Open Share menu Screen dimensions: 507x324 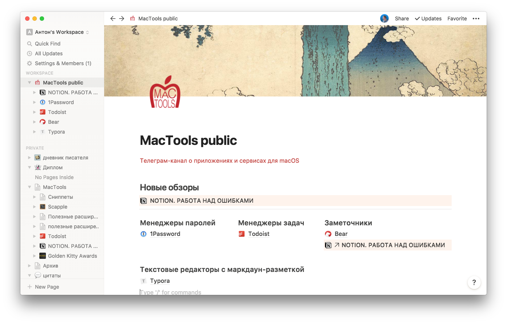click(402, 19)
